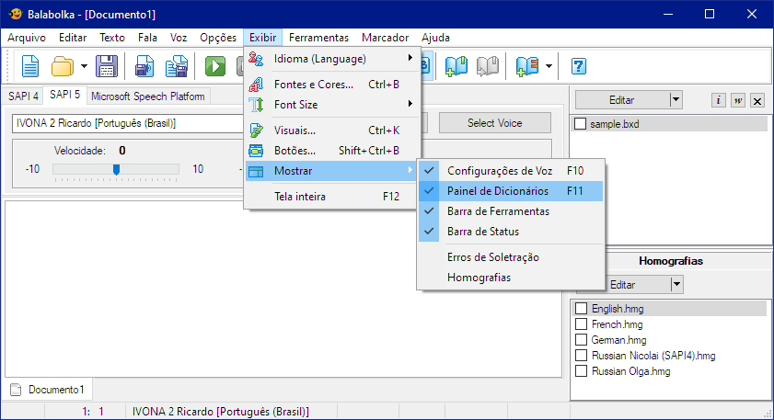Switch to the Microsoft Speech Platform tab
774x420 pixels.
(149, 96)
